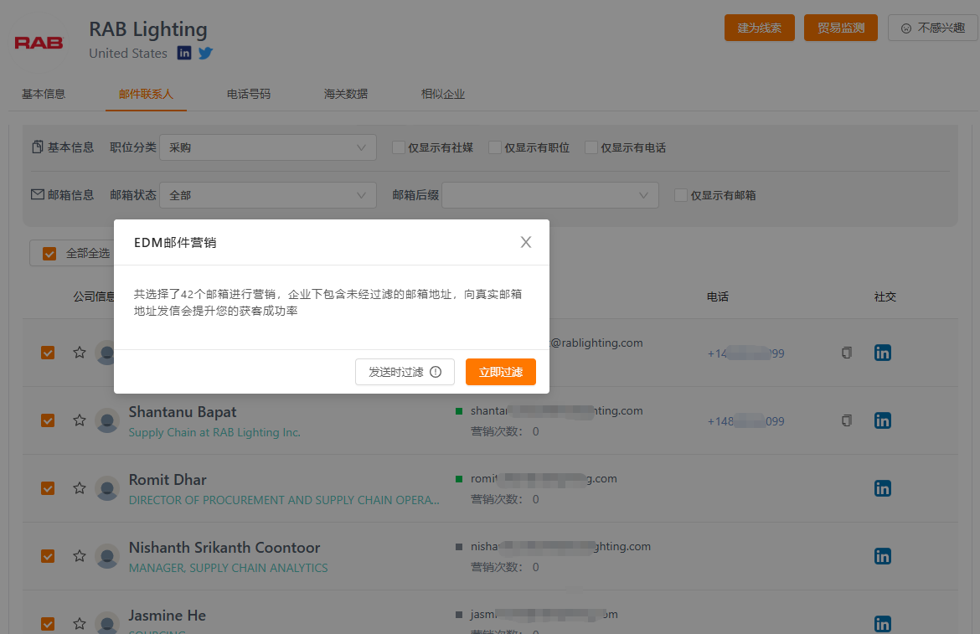Image resolution: width=980 pixels, height=634 pixels.
Task: Close the EDM邮件营销 dialog
Action: click(526, 242)
